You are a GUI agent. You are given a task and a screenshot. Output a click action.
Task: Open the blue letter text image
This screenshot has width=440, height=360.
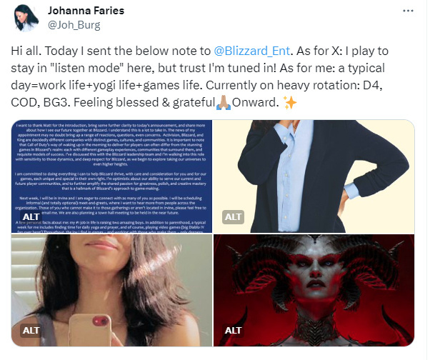(111, 176)
